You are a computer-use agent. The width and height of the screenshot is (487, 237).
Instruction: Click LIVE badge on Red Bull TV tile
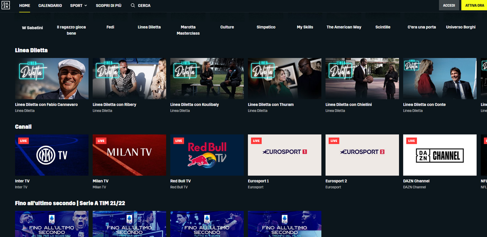tap(179, 141)
